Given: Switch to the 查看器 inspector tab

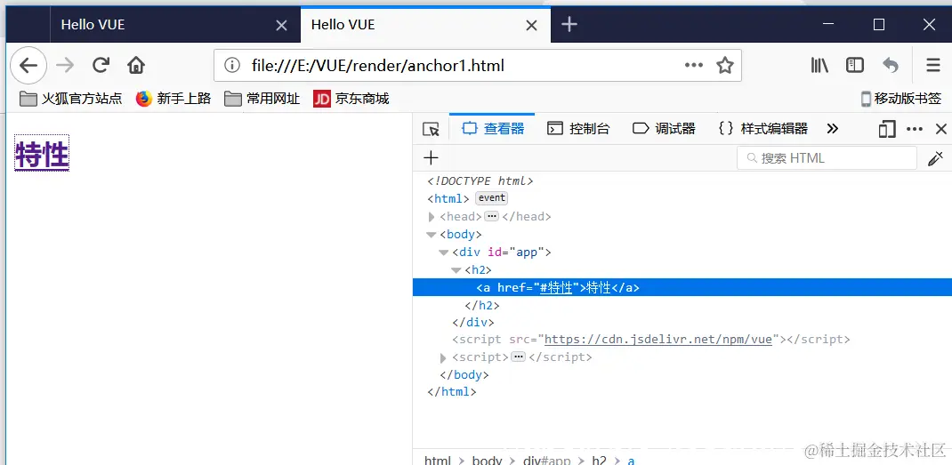Looking at the screenshot, I should coord(492,129).
